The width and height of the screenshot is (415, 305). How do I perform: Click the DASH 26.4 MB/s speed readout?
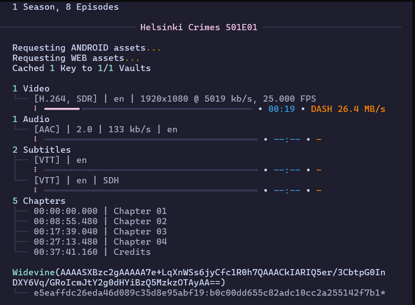(x=348, y=109)
